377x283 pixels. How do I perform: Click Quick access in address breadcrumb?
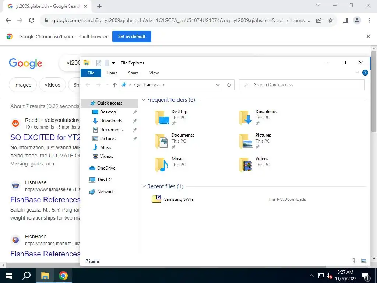coord(147,85)
